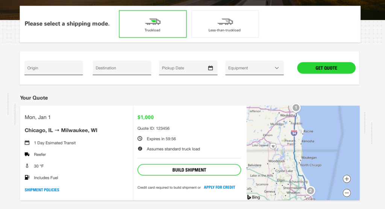This screenshot has height=209, width=385.
Task: Click the Bing logo on the map
Action: pyautogui.click(x=254, y=197)
